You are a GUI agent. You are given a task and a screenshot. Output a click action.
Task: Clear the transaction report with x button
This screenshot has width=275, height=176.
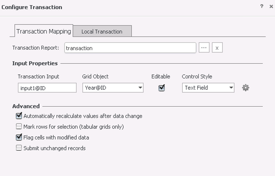click(217, 47)
